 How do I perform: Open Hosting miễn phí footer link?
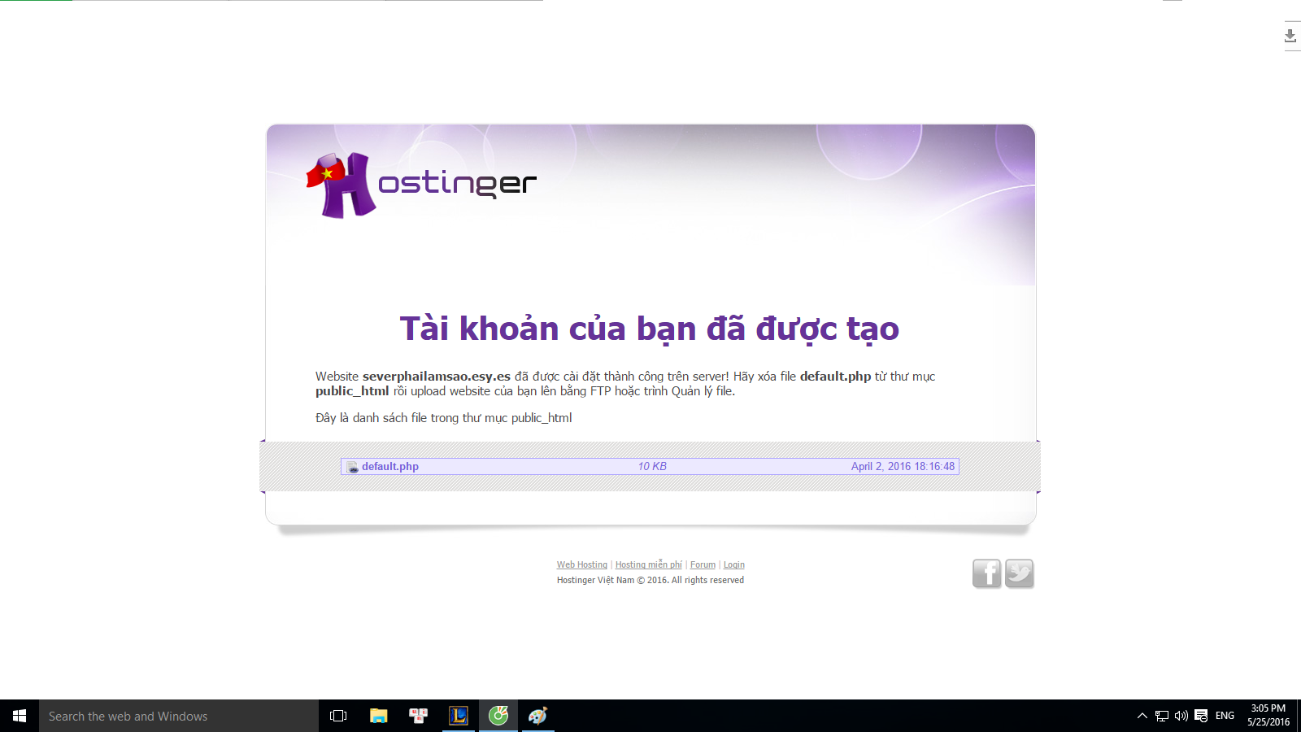(648, 564)
